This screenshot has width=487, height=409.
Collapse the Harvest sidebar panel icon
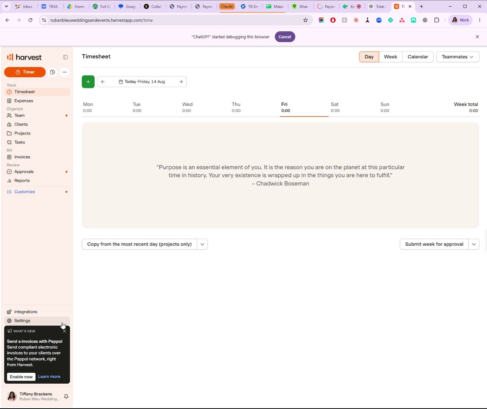(66, 57)
